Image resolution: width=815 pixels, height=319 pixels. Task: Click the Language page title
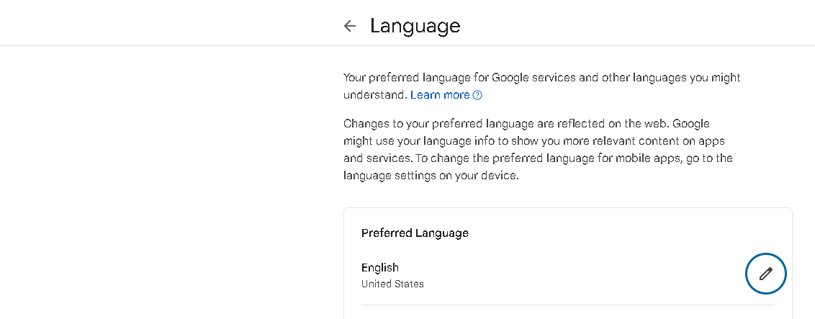pyautogui.click(x=415, y=26)
